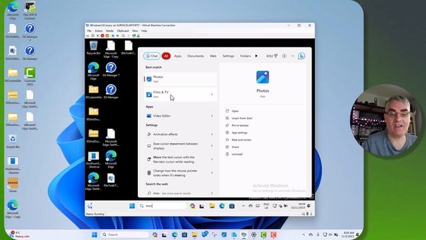
Task: Open the View menu
Action: point(135,31)
